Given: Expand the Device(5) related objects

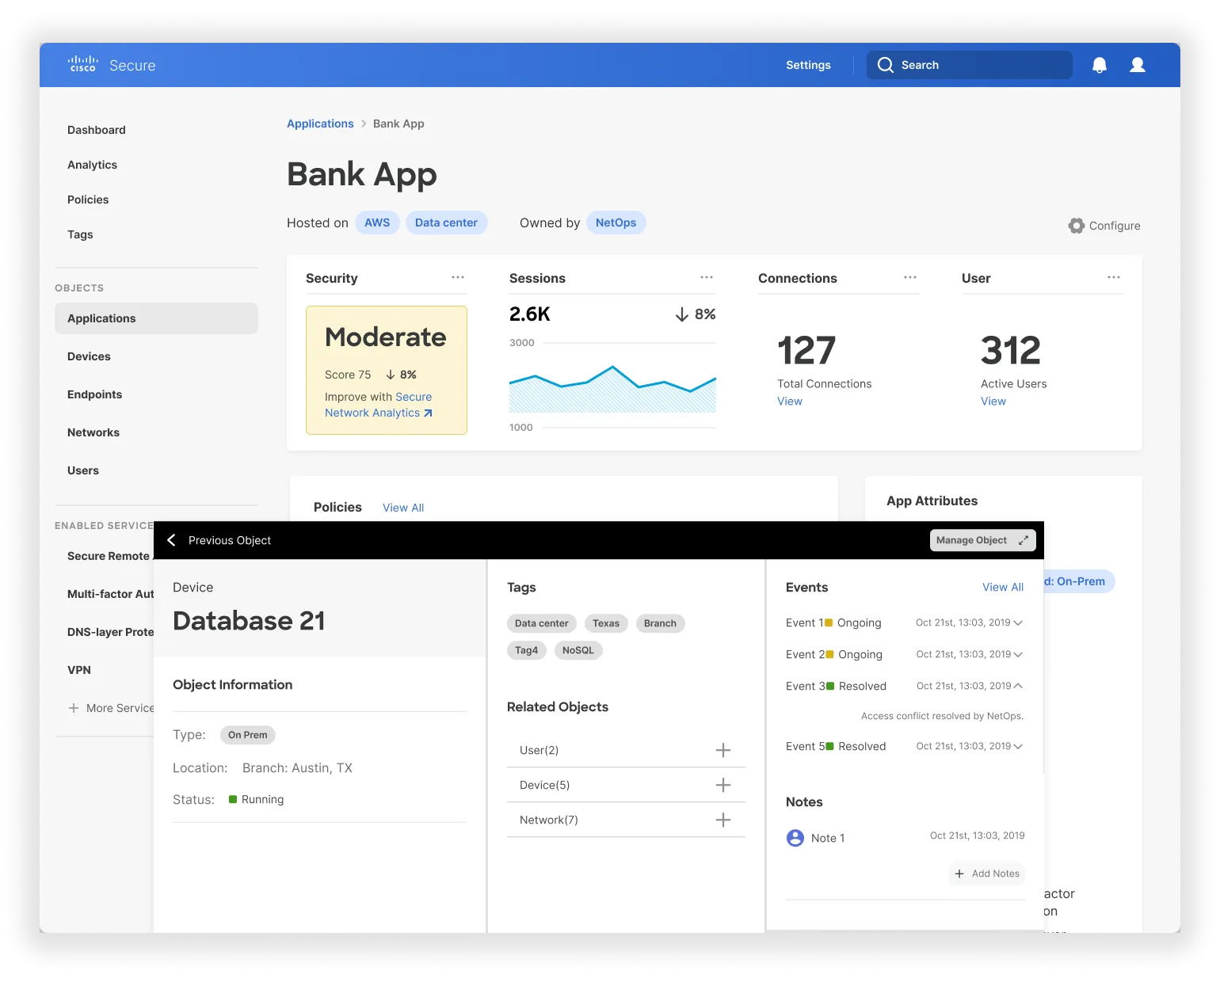Looking at the screenshot, I should tap(723, 785).
